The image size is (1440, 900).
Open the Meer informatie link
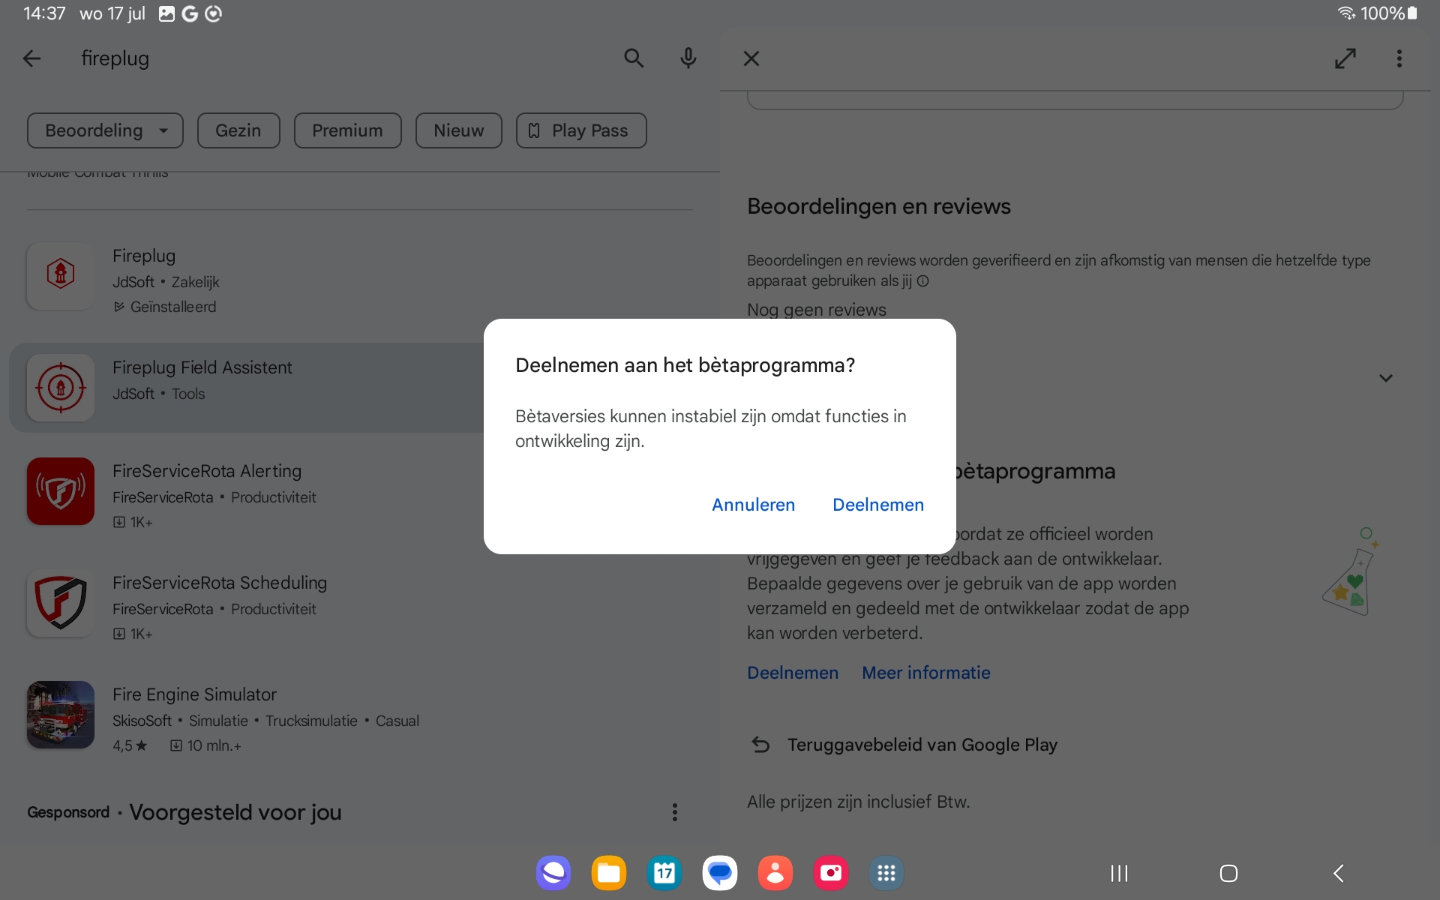pyautogui.click(x=925, y=673)
